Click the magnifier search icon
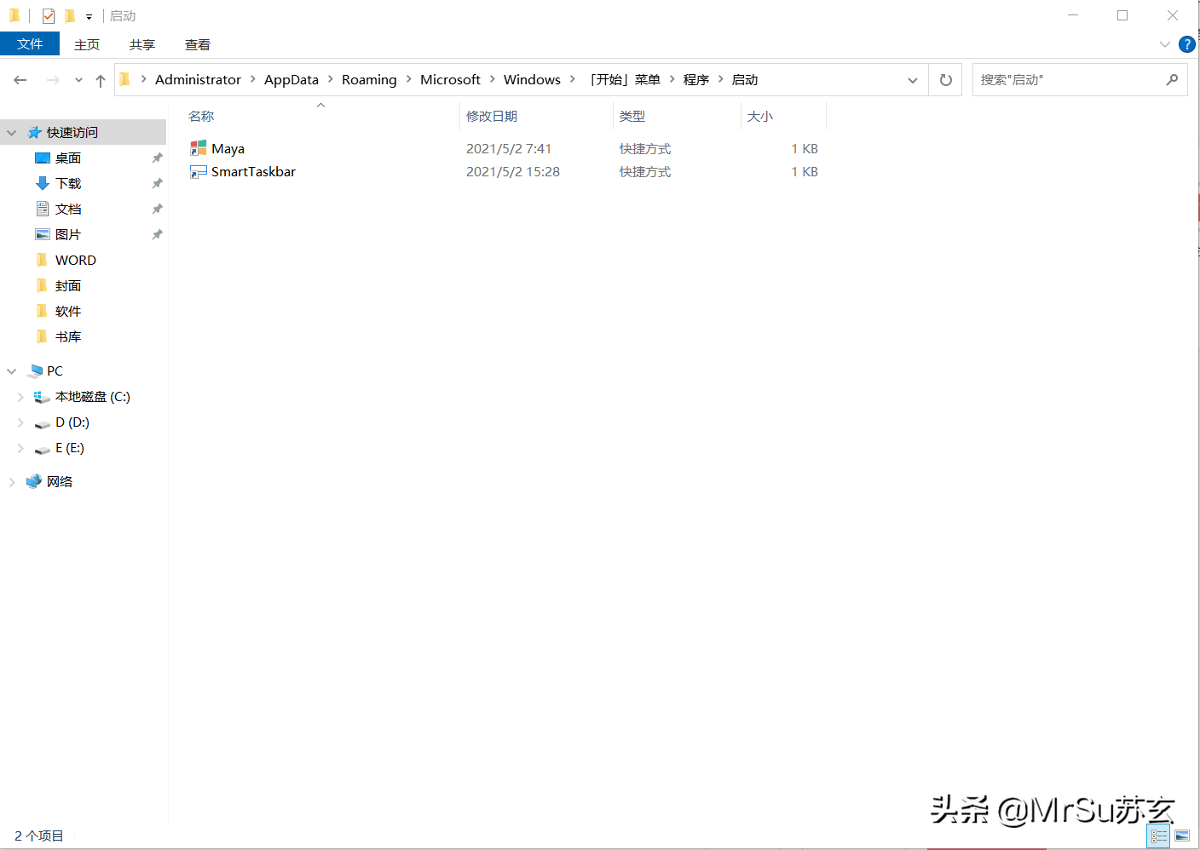 (x=1173, y=79)
